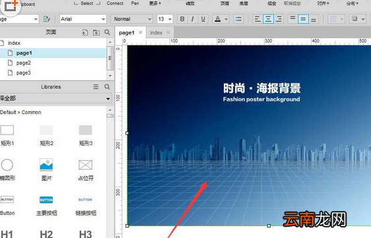Click the 顶层 bring-to-front button
Viewport: 371px width, 238px height.
pyautogui.click(x=224, y=3)
